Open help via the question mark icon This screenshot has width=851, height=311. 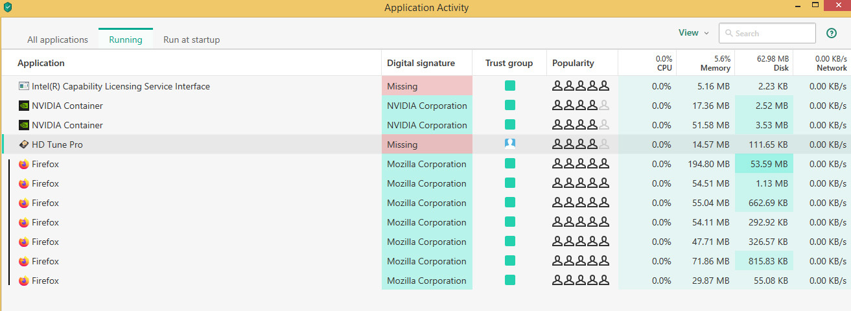tap(832, 33)
